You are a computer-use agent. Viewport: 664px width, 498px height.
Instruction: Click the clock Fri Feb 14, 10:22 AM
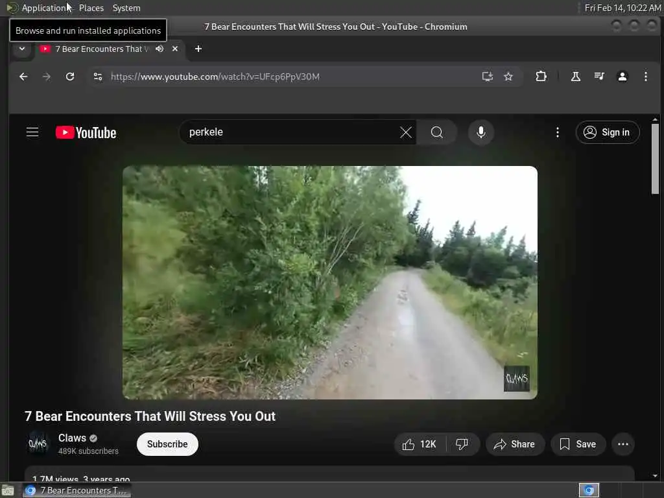coord(622,8)
